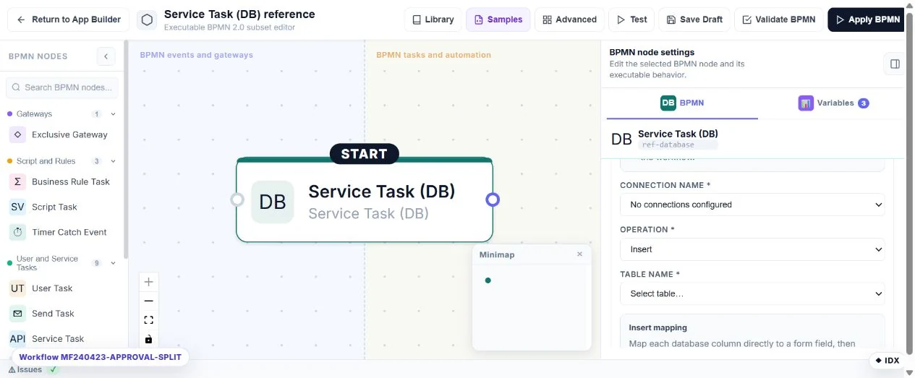Click the BPMN tasks and automation lane label

pyautogui.click(x=433, y=55)
